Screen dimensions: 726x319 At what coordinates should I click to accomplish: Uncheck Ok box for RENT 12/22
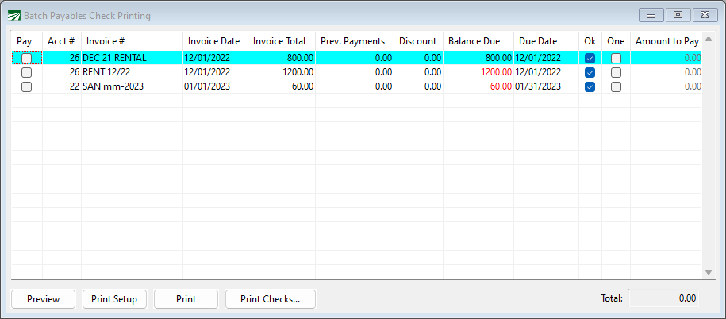coord(590,72)
